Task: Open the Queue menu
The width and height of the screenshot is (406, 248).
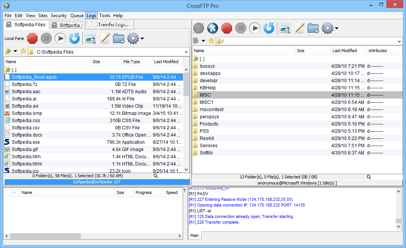Action: [77, 16]
